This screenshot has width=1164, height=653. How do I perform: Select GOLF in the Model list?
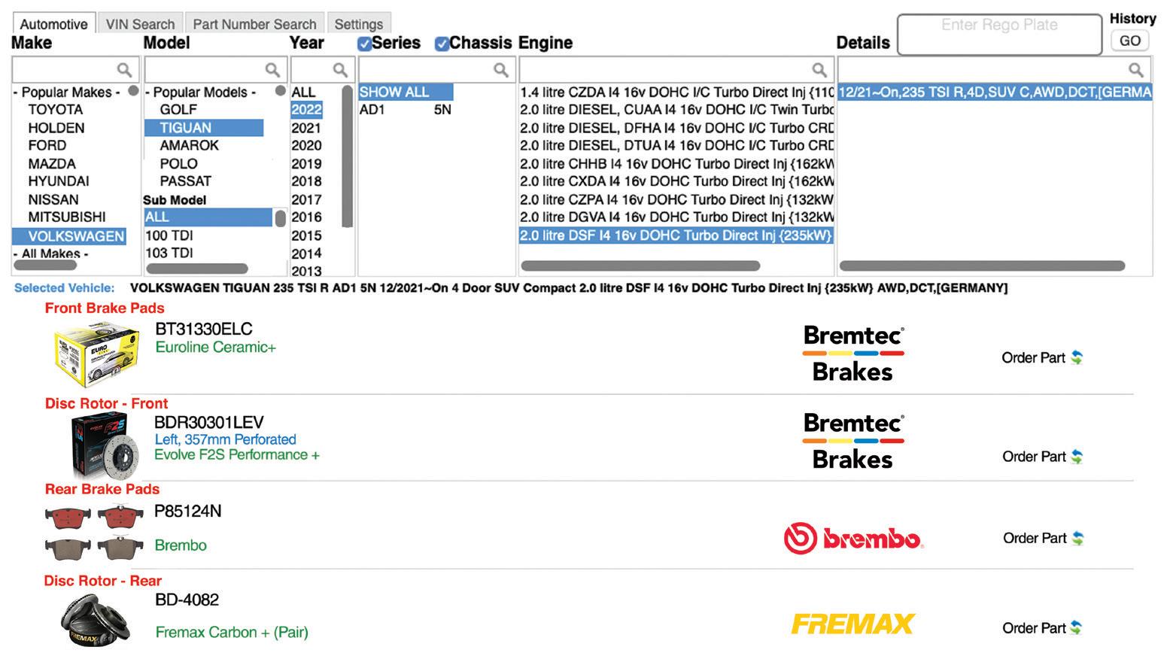coord(178,110)
